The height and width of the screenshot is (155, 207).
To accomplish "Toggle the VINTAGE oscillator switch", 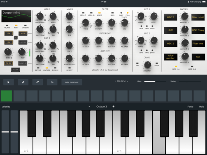I will tap(47, 68).
